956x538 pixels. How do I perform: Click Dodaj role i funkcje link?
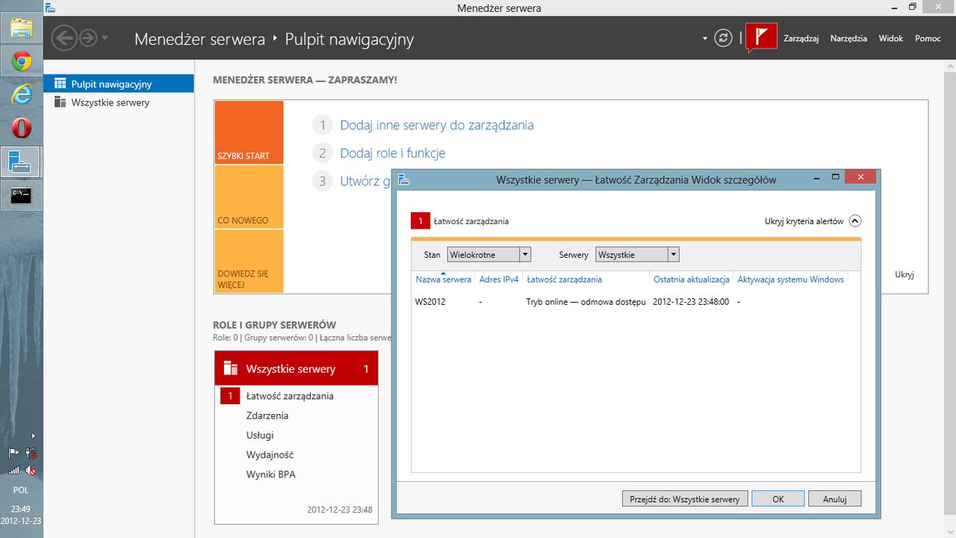pyautogui.click(x=393, y=152)
